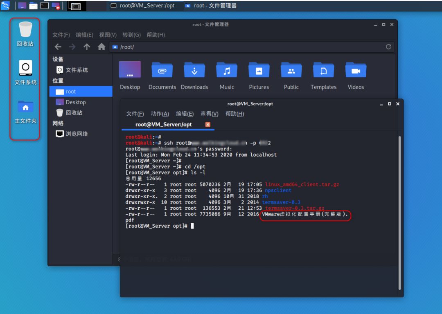
Task: Go forward in file manager
Action: pos(72,47)
